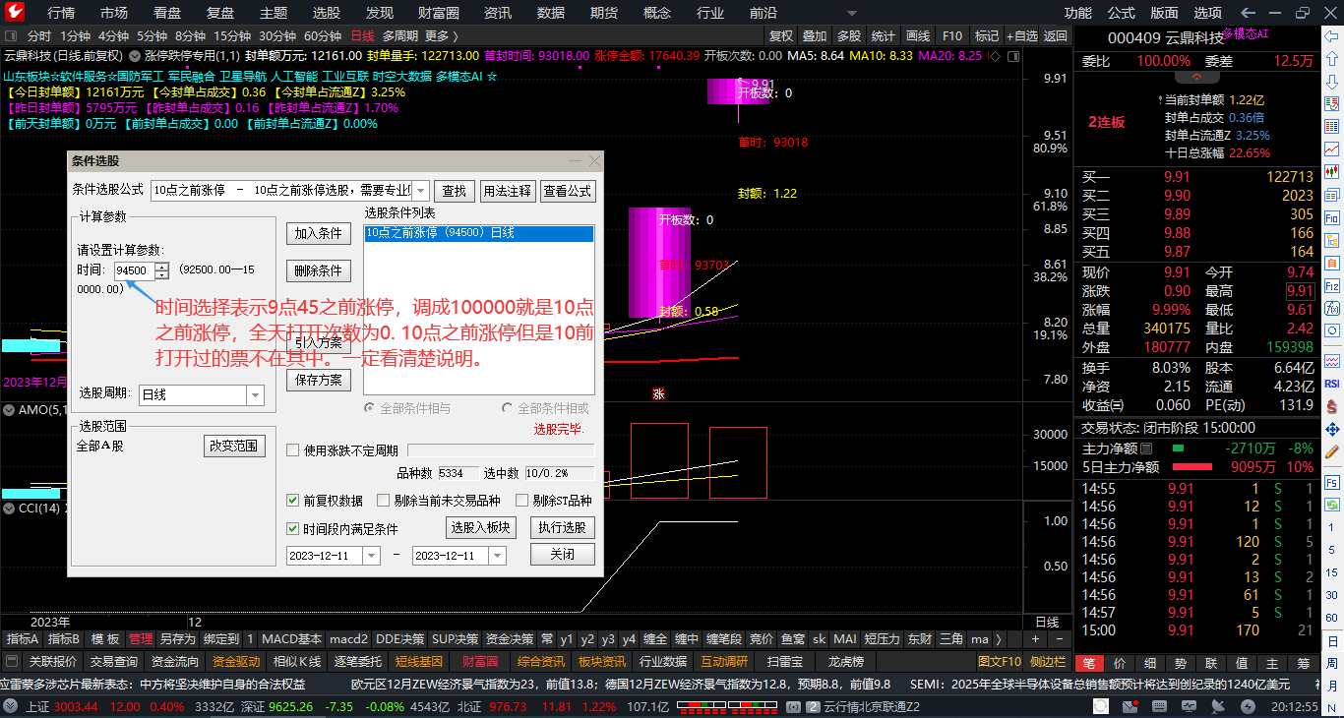1344x718 pixels.
Task: Click the small panel icon beside 关联报价
Action: pos(12,661)
